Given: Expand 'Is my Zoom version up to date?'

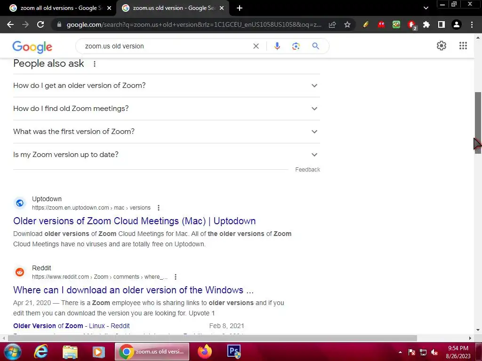Looking at the screenshot, I should tap(167, 155).
